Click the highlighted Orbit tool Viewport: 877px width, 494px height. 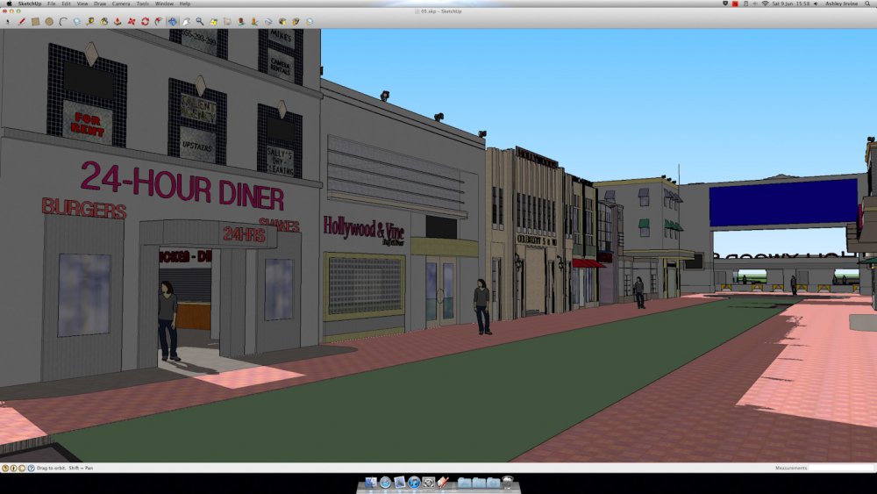click(x=172, y=22)
